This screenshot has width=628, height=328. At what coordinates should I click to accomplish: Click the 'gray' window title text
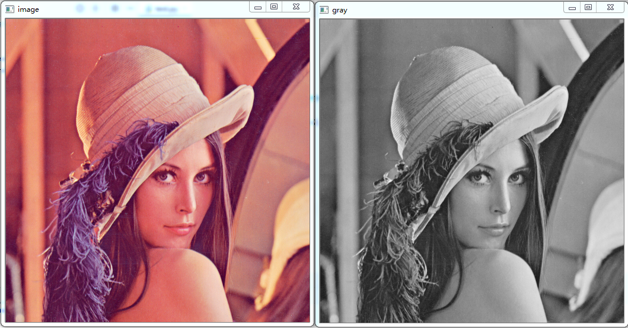pyautogui.click(x=340, y=10)
